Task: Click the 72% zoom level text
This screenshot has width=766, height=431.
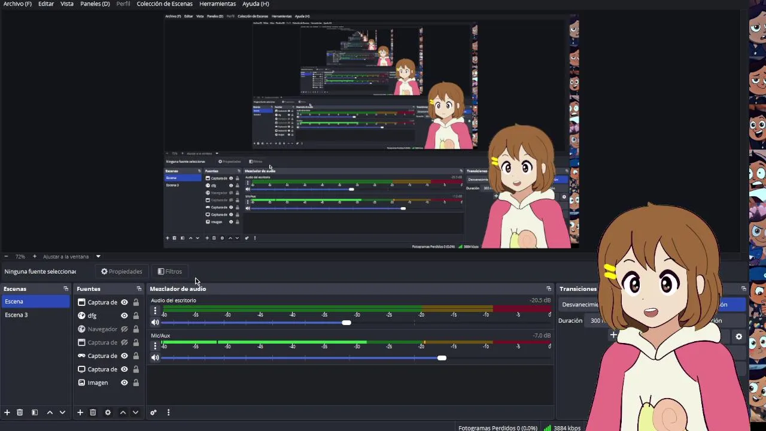Action: coord(20,257)
